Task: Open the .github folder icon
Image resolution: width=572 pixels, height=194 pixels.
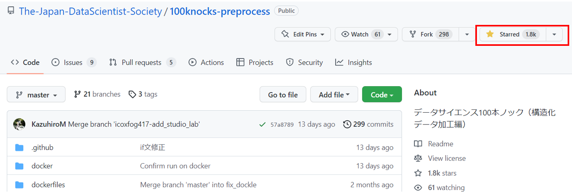Action: pos(19,148)
